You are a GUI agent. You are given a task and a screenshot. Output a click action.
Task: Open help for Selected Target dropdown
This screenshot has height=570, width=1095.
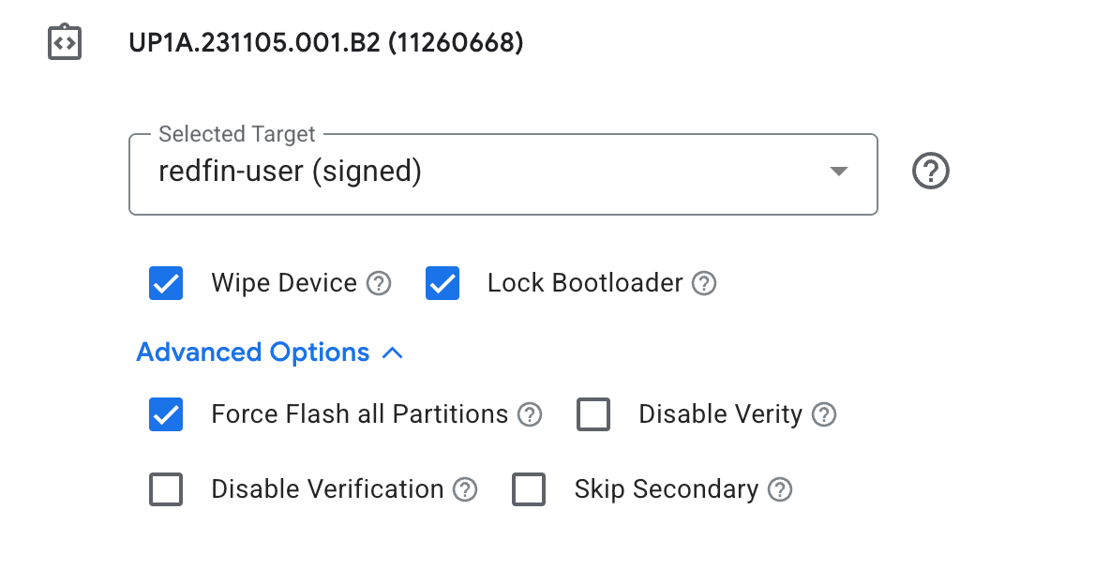coord(930,172)
